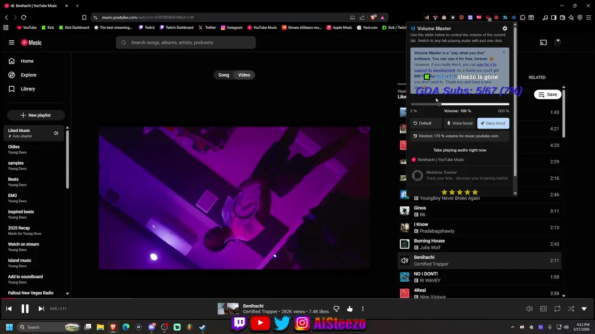
Task: Toggle closed captions in the player bar
Action: (543, 308)
